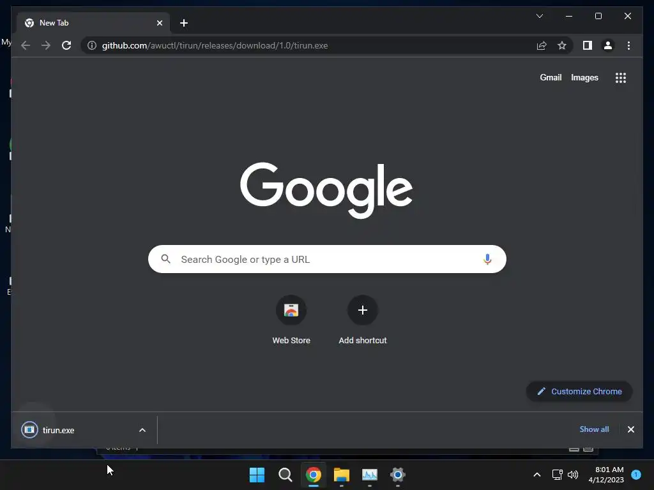Image resolution: width=654 pixels, height=490 pixels.
Task: Maximize the Chrome window
Action: (598, 16)
